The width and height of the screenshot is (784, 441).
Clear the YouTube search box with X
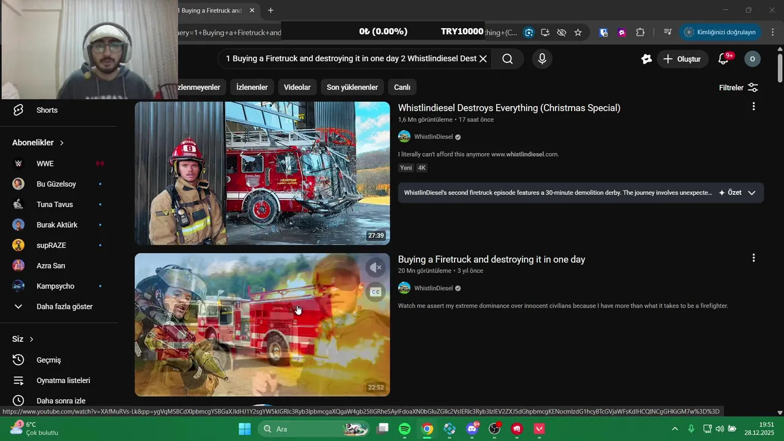coord(483,59)
